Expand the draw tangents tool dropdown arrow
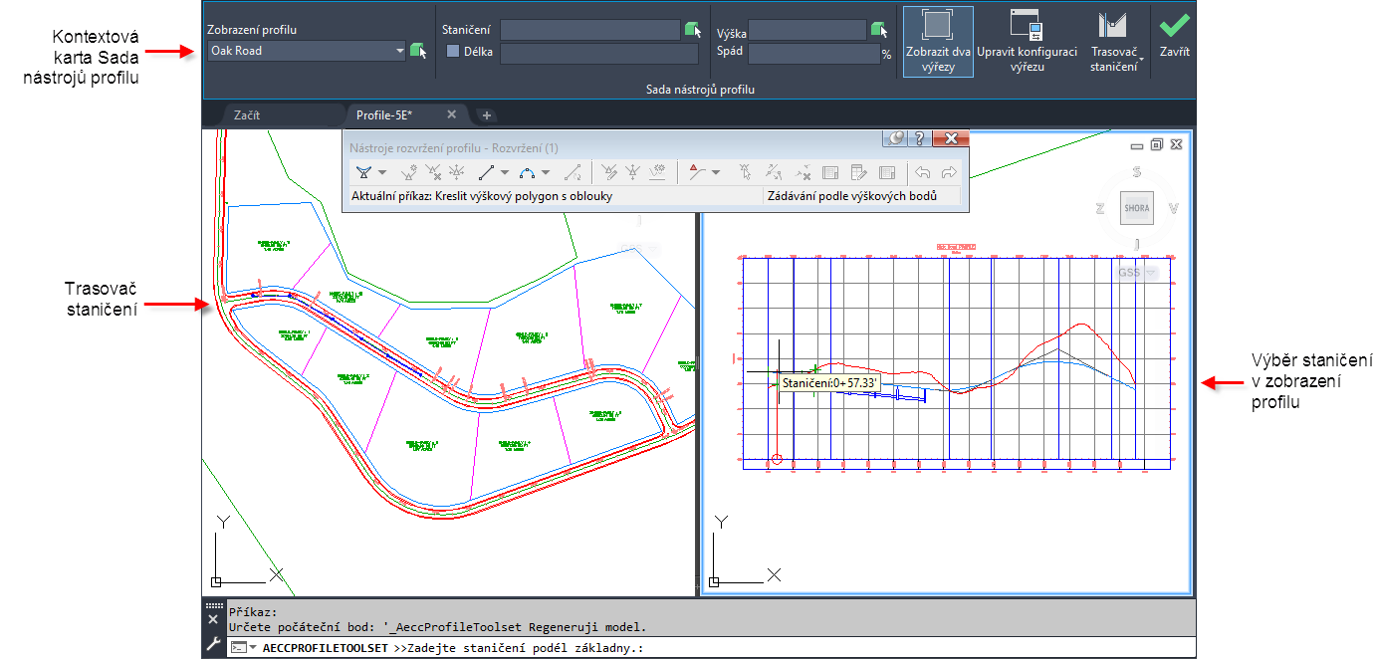 click(x=382, y=173)
